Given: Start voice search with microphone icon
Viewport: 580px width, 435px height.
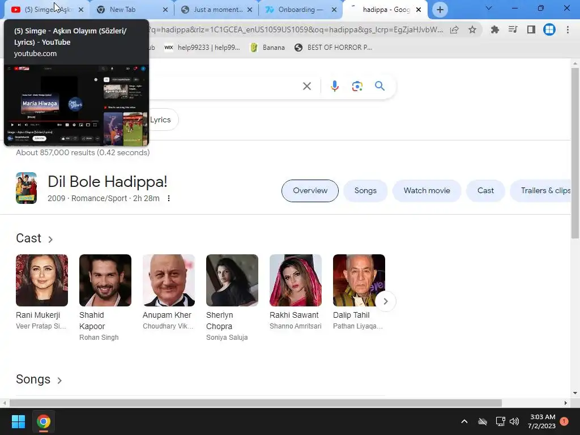Looking at the screenshot, I should coord(334,86).
